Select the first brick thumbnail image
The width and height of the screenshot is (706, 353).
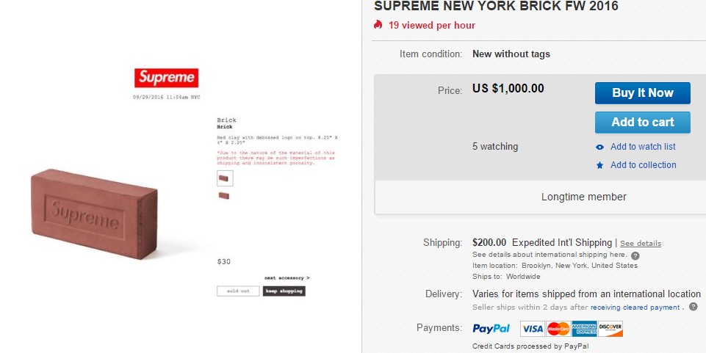tap(225, 178)
